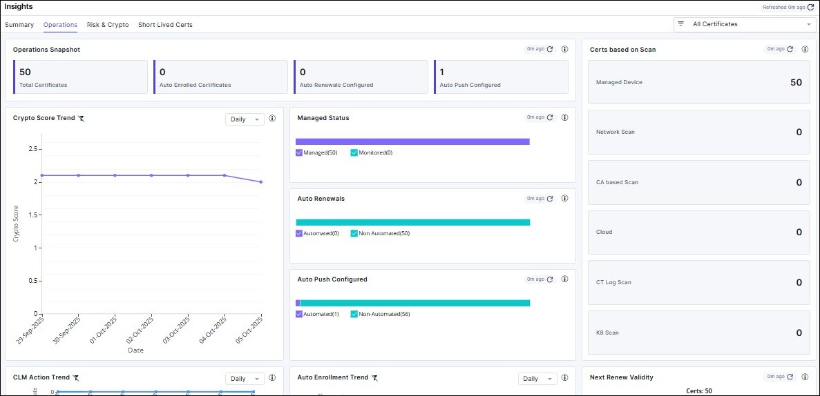Show info for Auto Enrollment Trend
Viewport: 820px width, 396px height.
pos(565,378)
